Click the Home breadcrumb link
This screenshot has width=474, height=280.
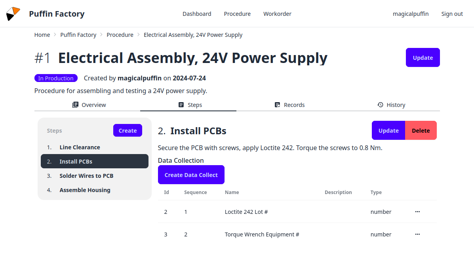coord(42,34)
